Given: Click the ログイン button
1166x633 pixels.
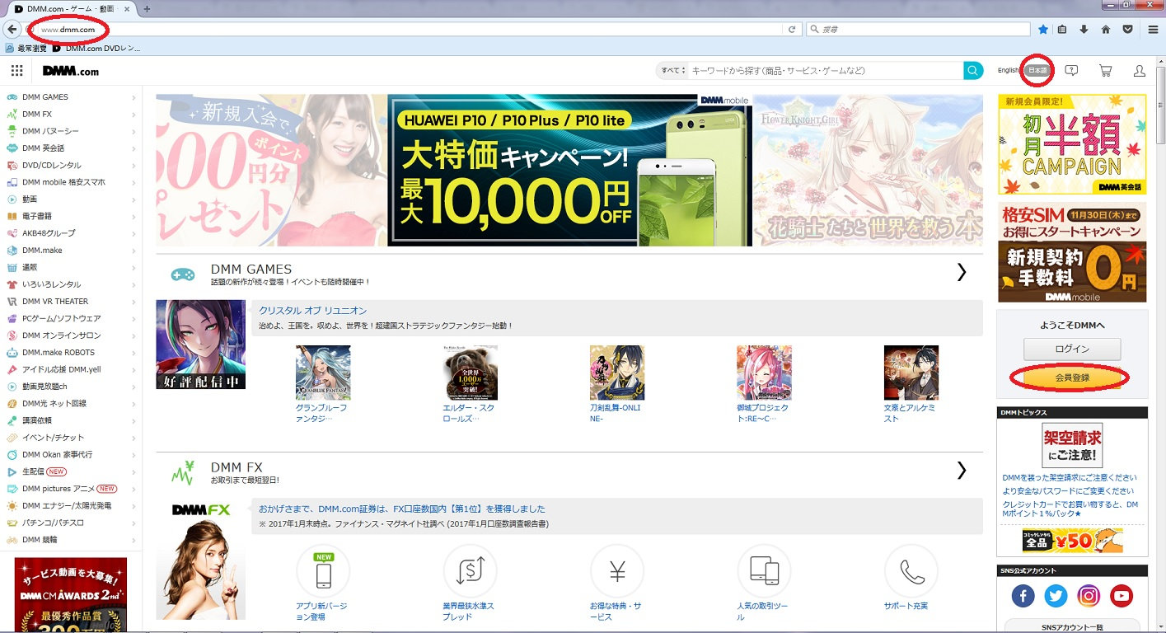Looking at the screenshot, I should tap(1072, 349).
